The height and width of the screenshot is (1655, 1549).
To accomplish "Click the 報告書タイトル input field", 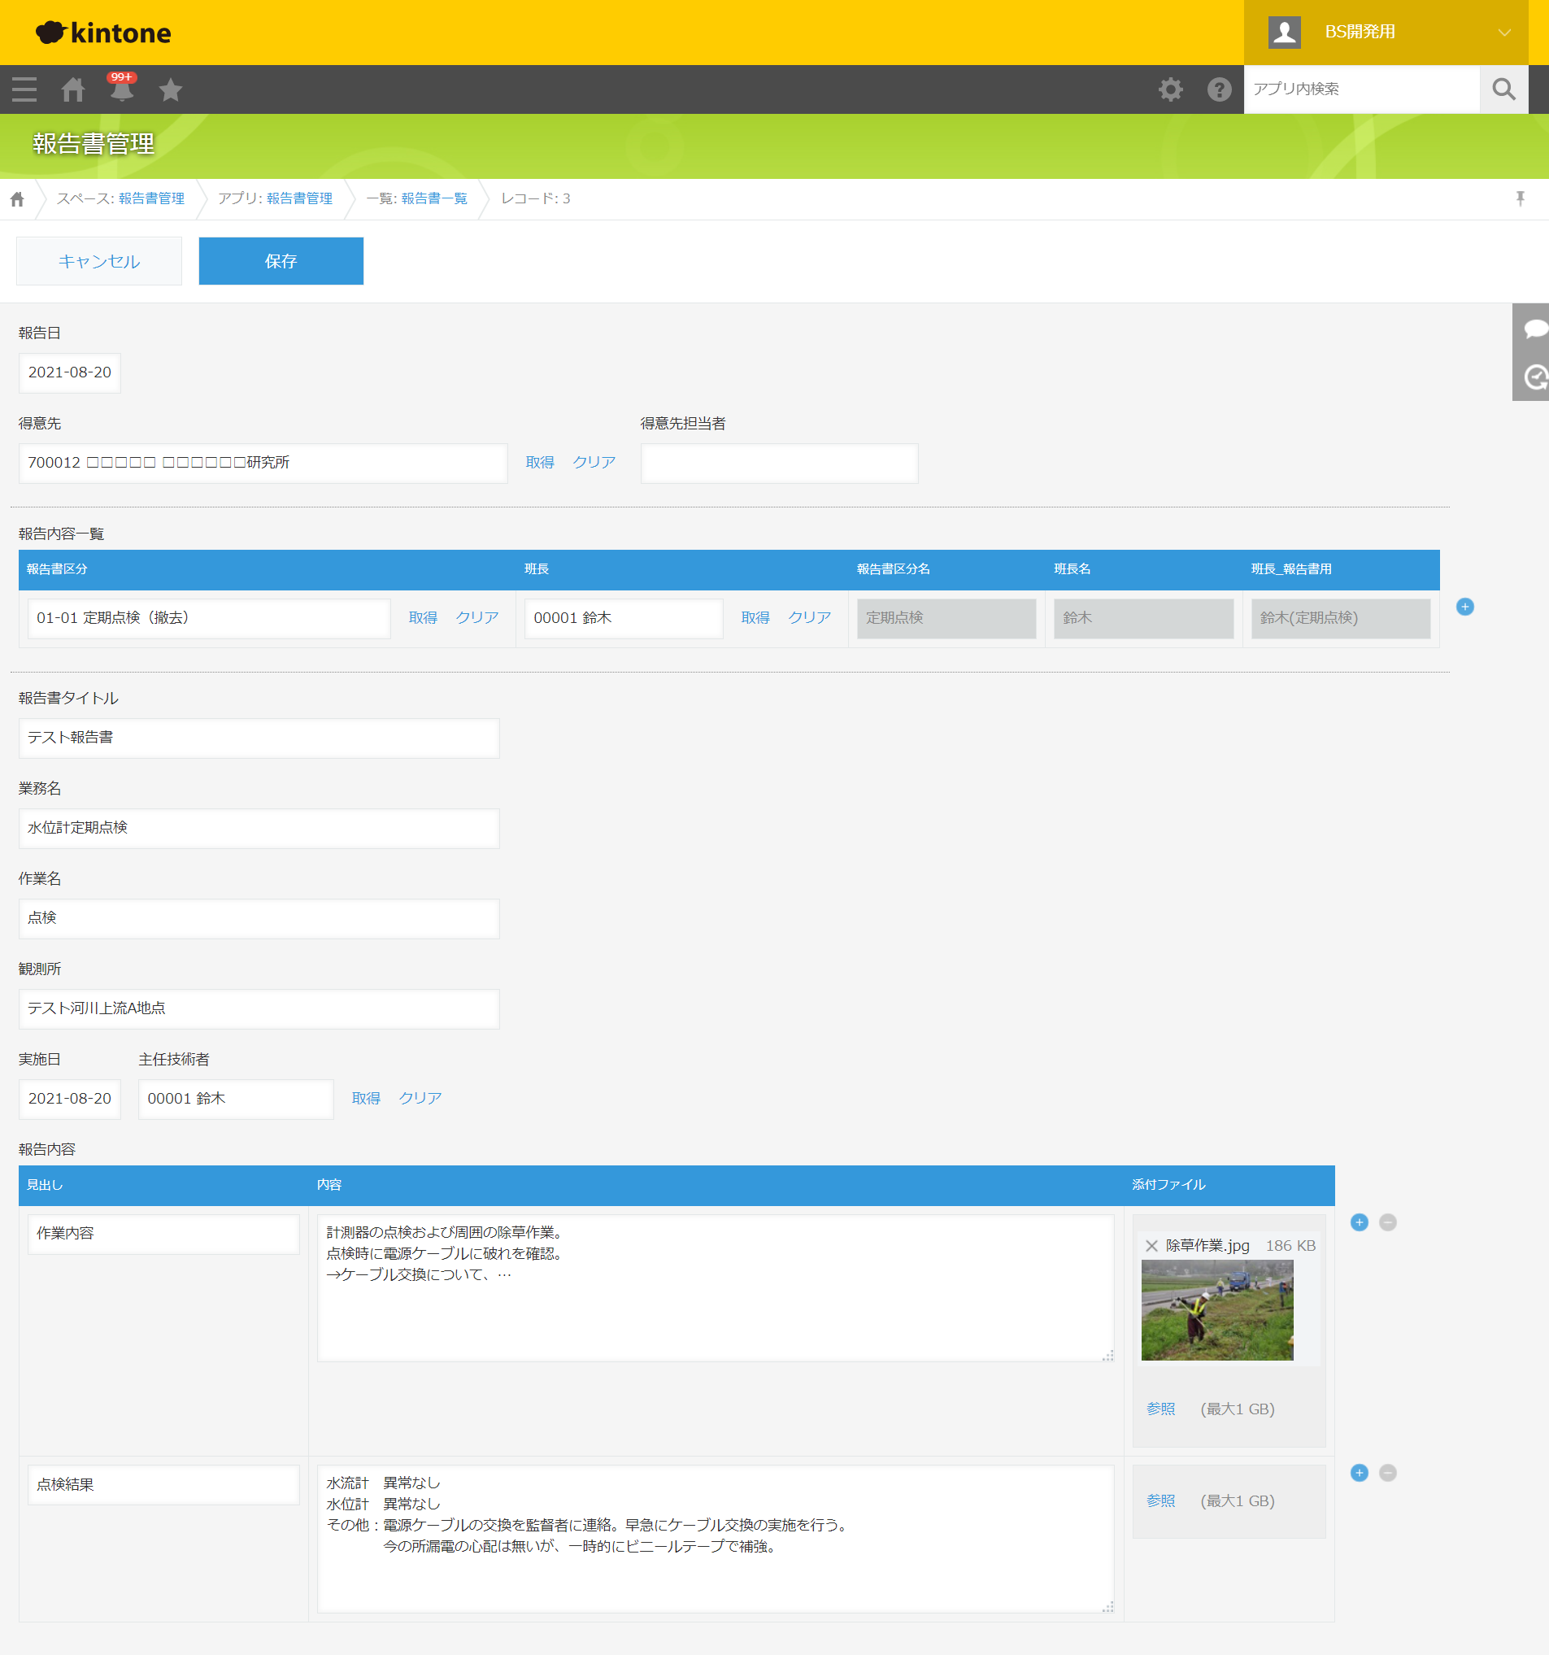I will 259,738.
